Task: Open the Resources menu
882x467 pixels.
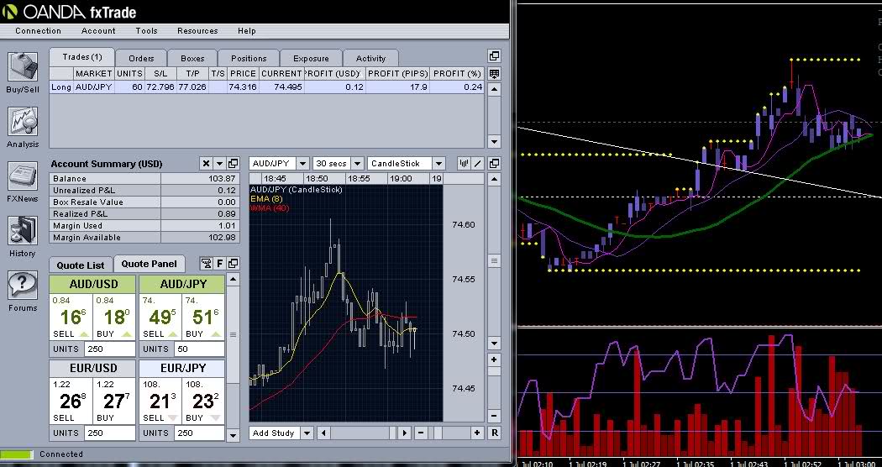Action: (x=197, y=31)
